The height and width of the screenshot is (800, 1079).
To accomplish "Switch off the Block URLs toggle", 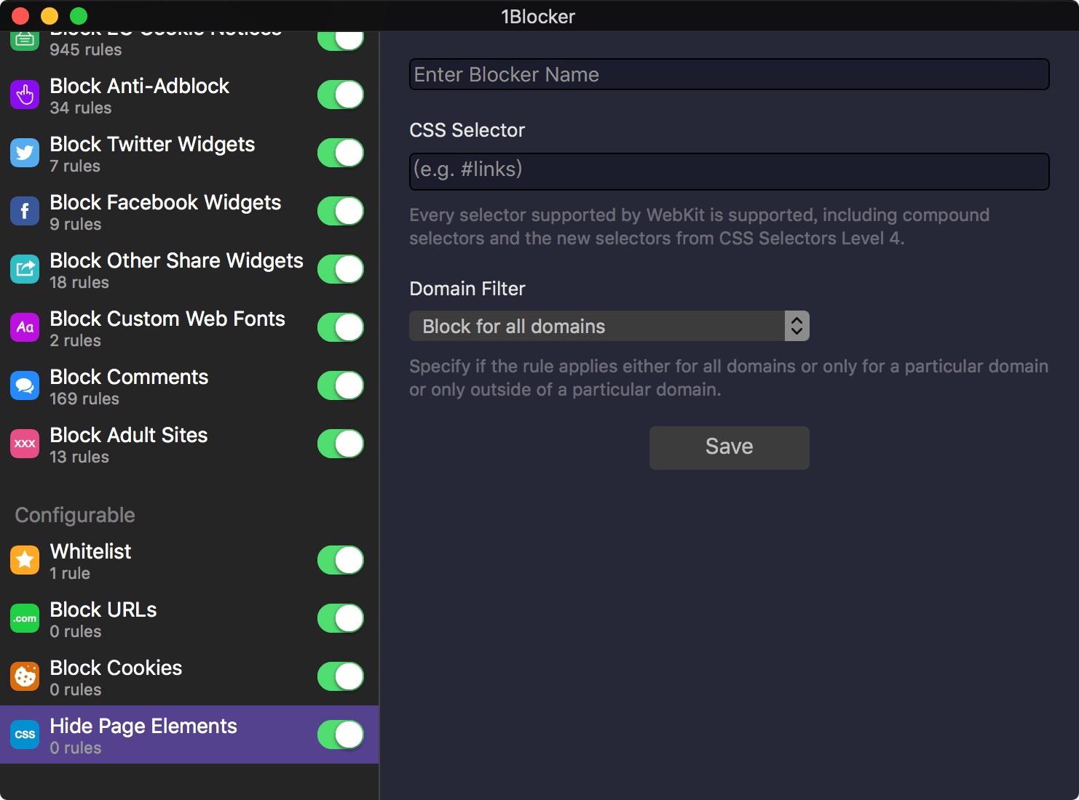I will 340,618.
